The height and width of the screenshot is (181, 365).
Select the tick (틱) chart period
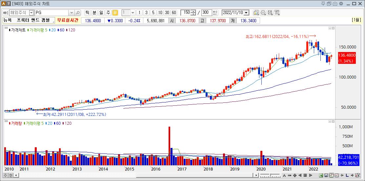coord(87,12)
